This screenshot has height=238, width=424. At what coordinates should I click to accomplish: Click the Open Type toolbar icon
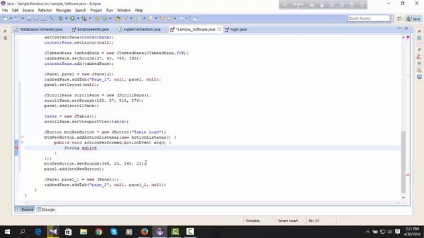(x=118, y=19)
